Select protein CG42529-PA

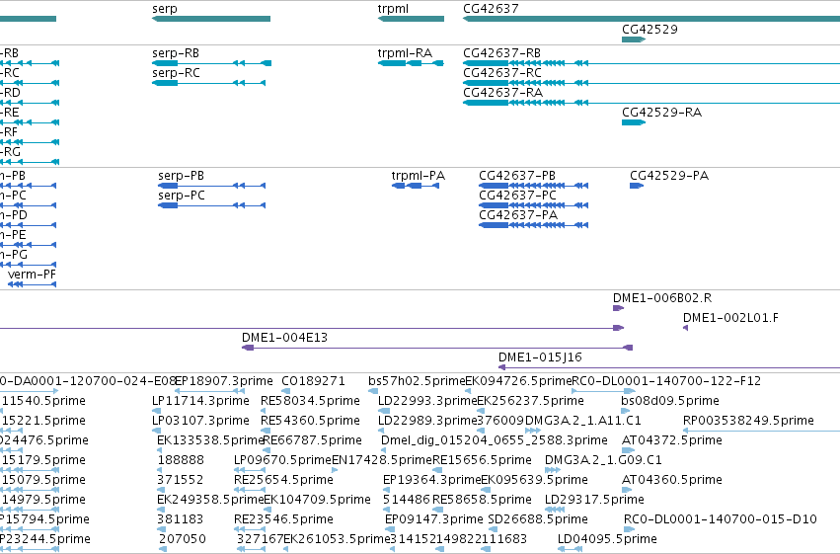point(637,186)
